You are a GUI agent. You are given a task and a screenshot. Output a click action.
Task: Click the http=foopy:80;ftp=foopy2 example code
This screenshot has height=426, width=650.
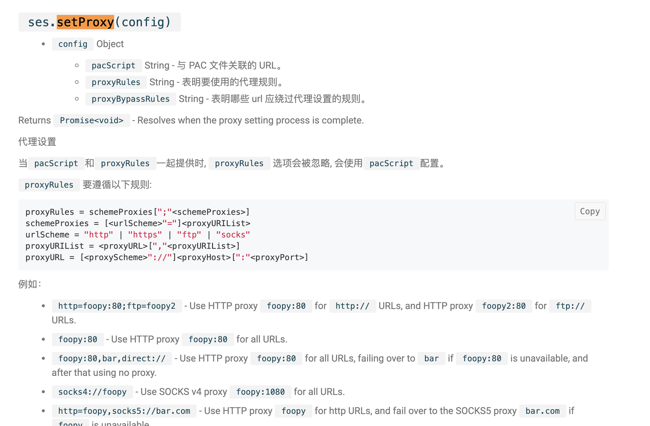point(117,306)
